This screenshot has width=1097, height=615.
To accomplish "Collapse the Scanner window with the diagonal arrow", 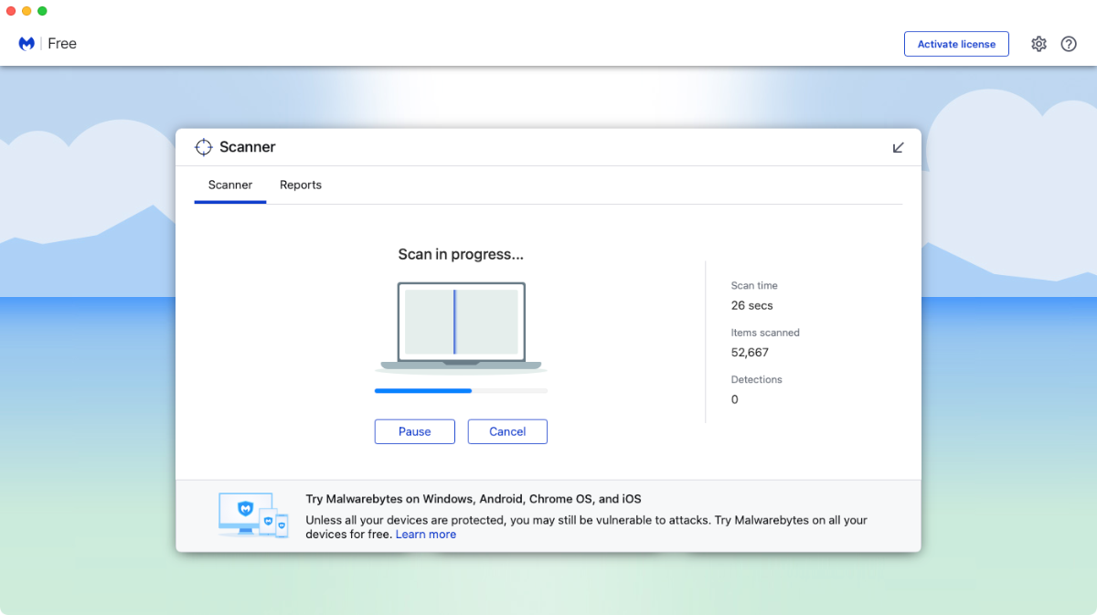I will [x=898, y=146].
